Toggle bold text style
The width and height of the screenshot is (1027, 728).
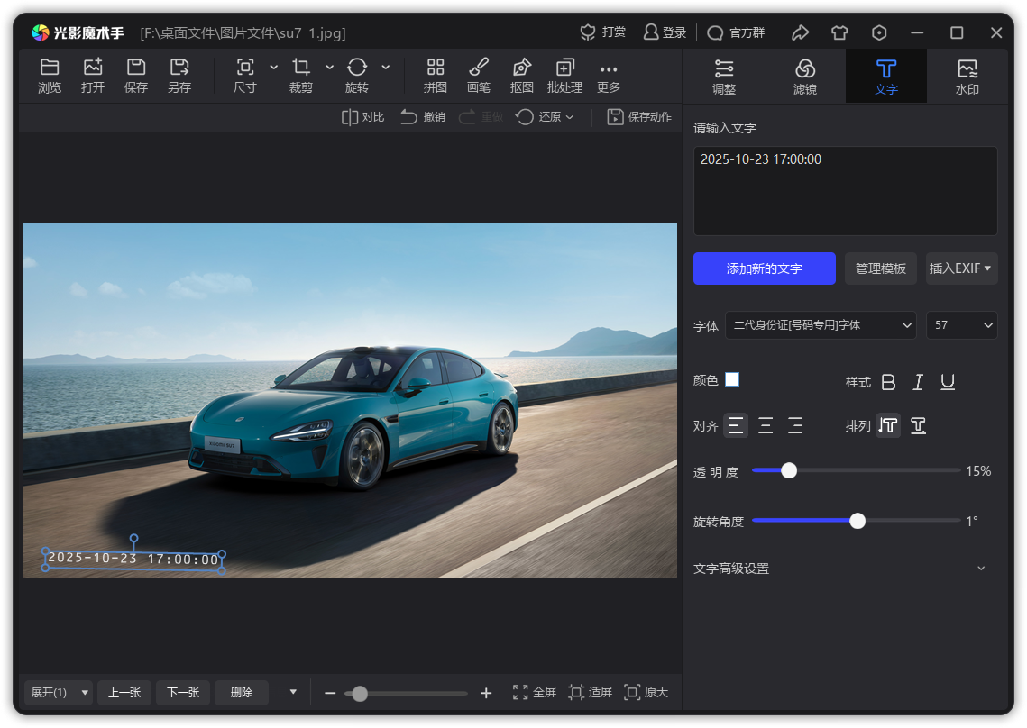point(888,382)
